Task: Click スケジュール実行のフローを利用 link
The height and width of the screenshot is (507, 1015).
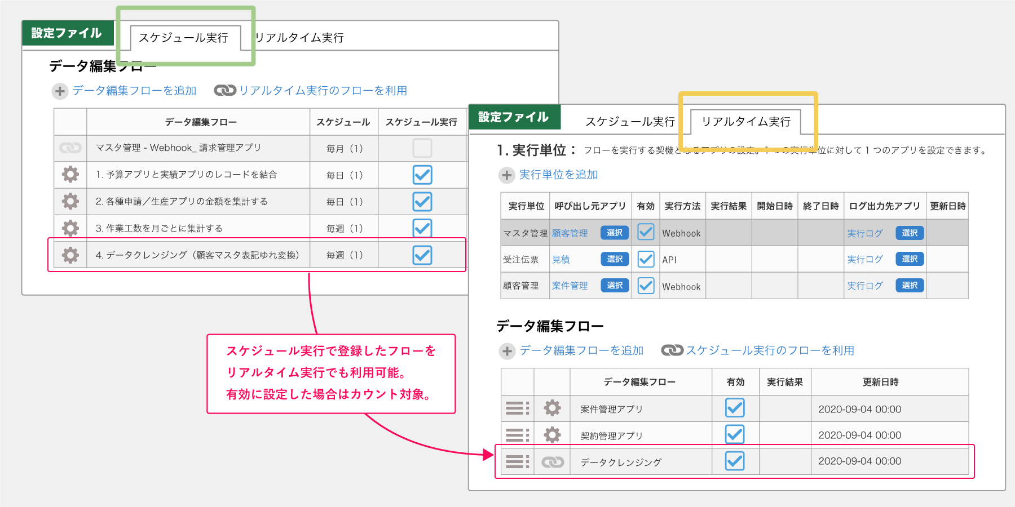Action: (770, 350)
